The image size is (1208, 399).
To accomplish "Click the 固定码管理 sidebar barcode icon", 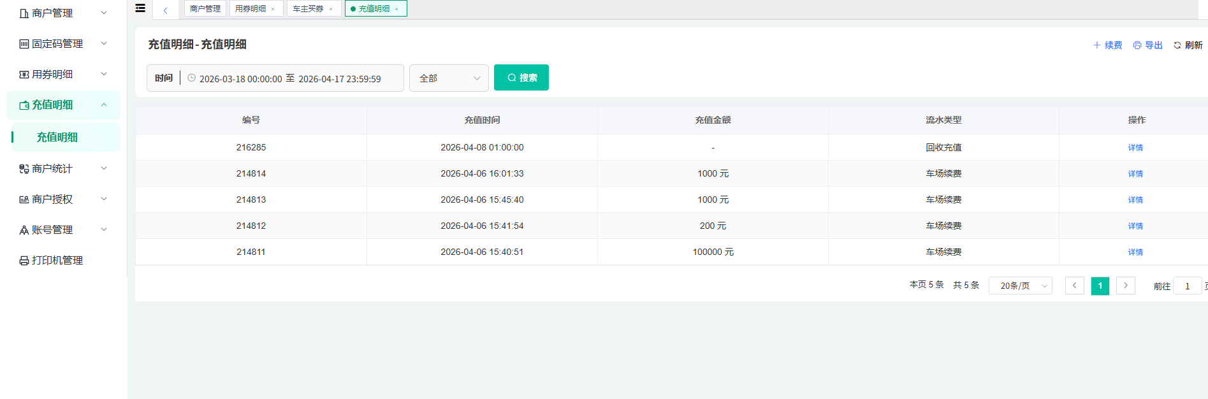I will coord(24,44).
